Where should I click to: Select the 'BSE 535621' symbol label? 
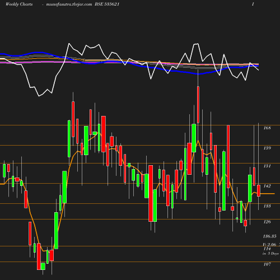point(107,4)
